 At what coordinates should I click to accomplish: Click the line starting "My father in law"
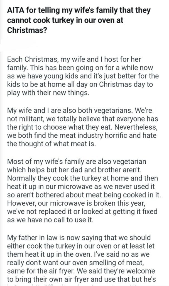coord(79,238)
